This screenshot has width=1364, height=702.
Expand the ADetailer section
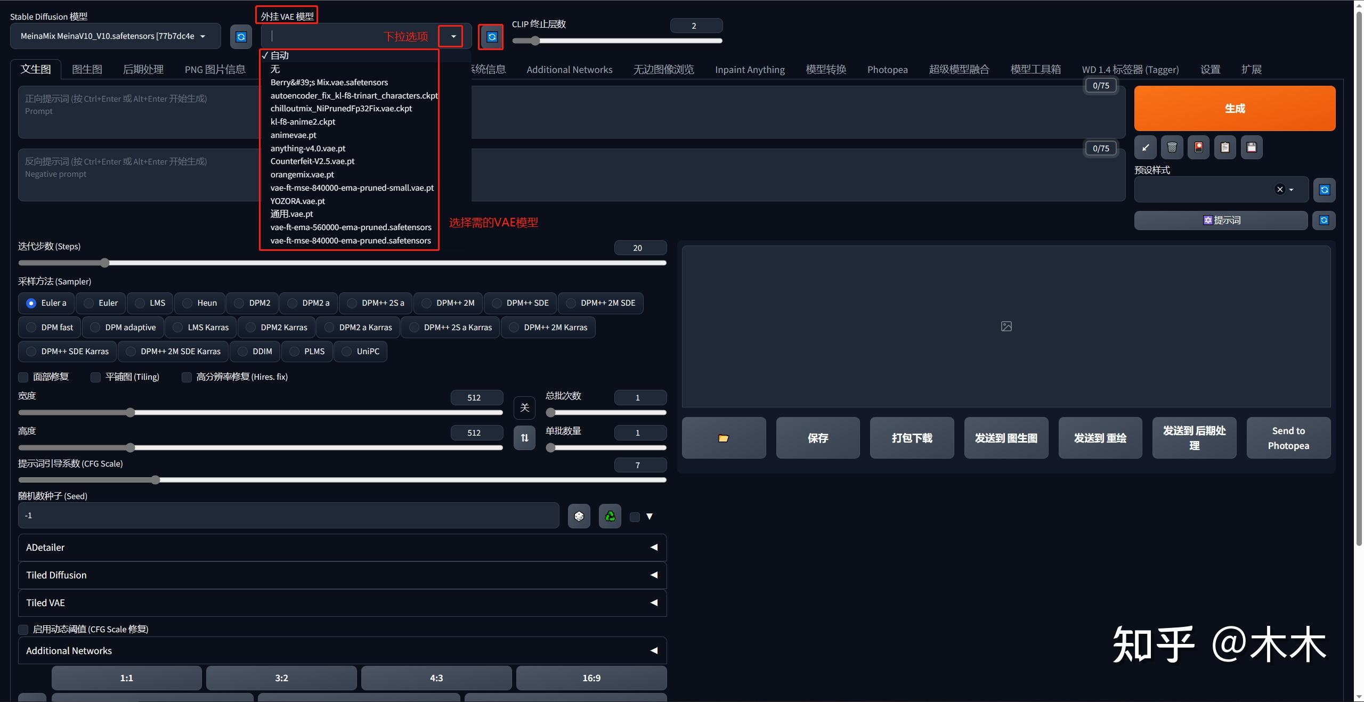(342, 548)
